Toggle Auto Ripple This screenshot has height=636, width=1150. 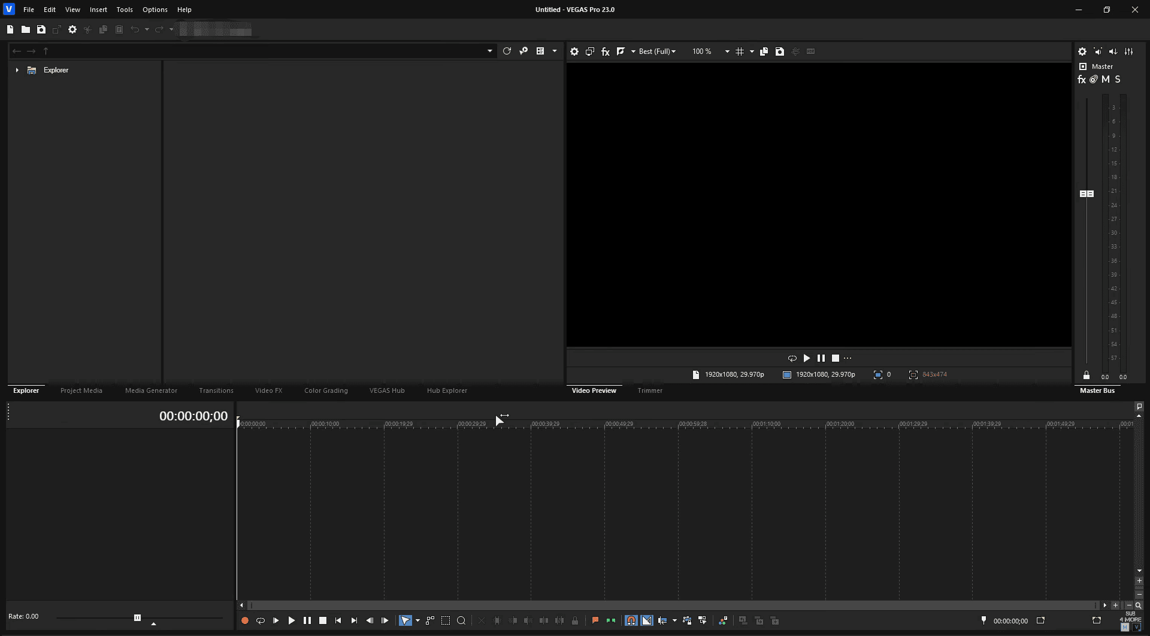click(662, 621)
